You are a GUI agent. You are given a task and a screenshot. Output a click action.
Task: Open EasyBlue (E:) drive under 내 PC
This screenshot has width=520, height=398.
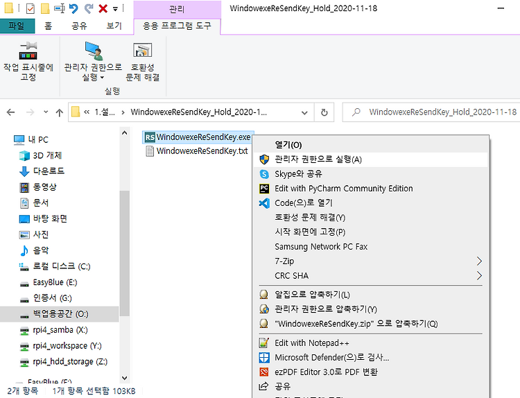pos(49,283)
